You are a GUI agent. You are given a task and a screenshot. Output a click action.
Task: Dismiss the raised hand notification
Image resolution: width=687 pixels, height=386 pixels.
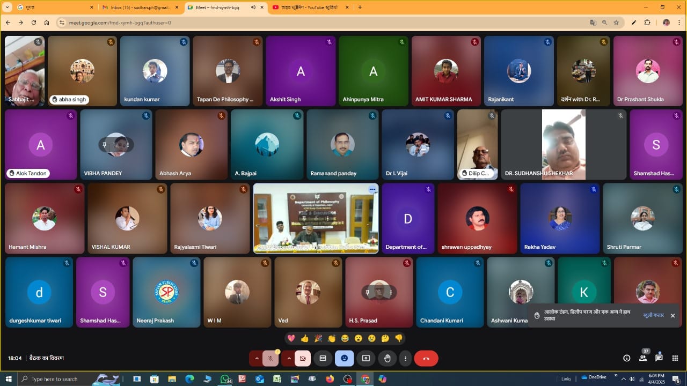point(673,315)
